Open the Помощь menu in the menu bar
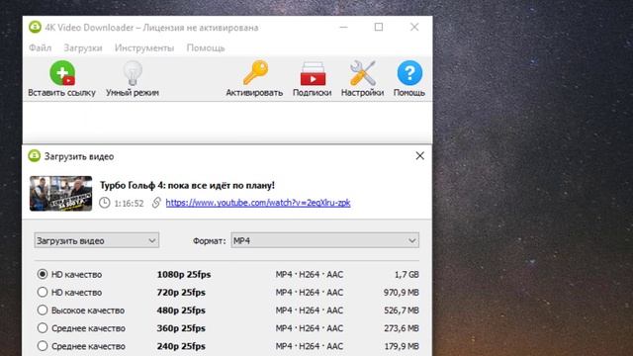The image size is (633, 356). click(x=206, y=48)
